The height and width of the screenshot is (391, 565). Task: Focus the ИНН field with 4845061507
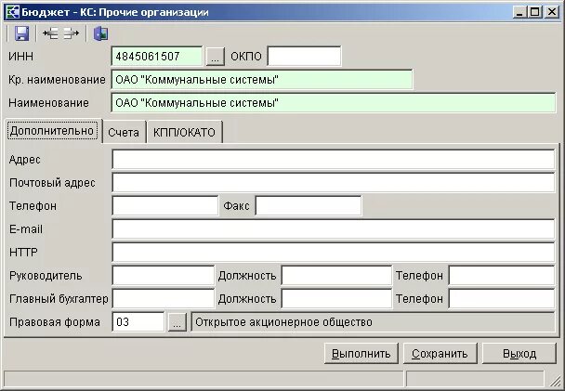pyautogui.click(x=157, y=56)
